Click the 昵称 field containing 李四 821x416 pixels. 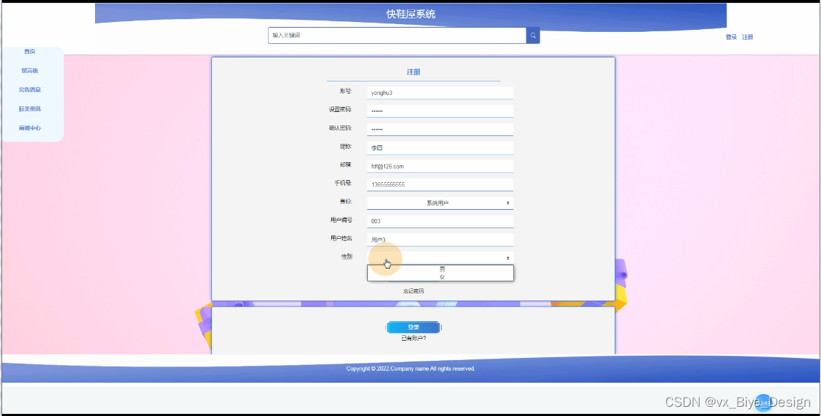click(x=440, y=147)
